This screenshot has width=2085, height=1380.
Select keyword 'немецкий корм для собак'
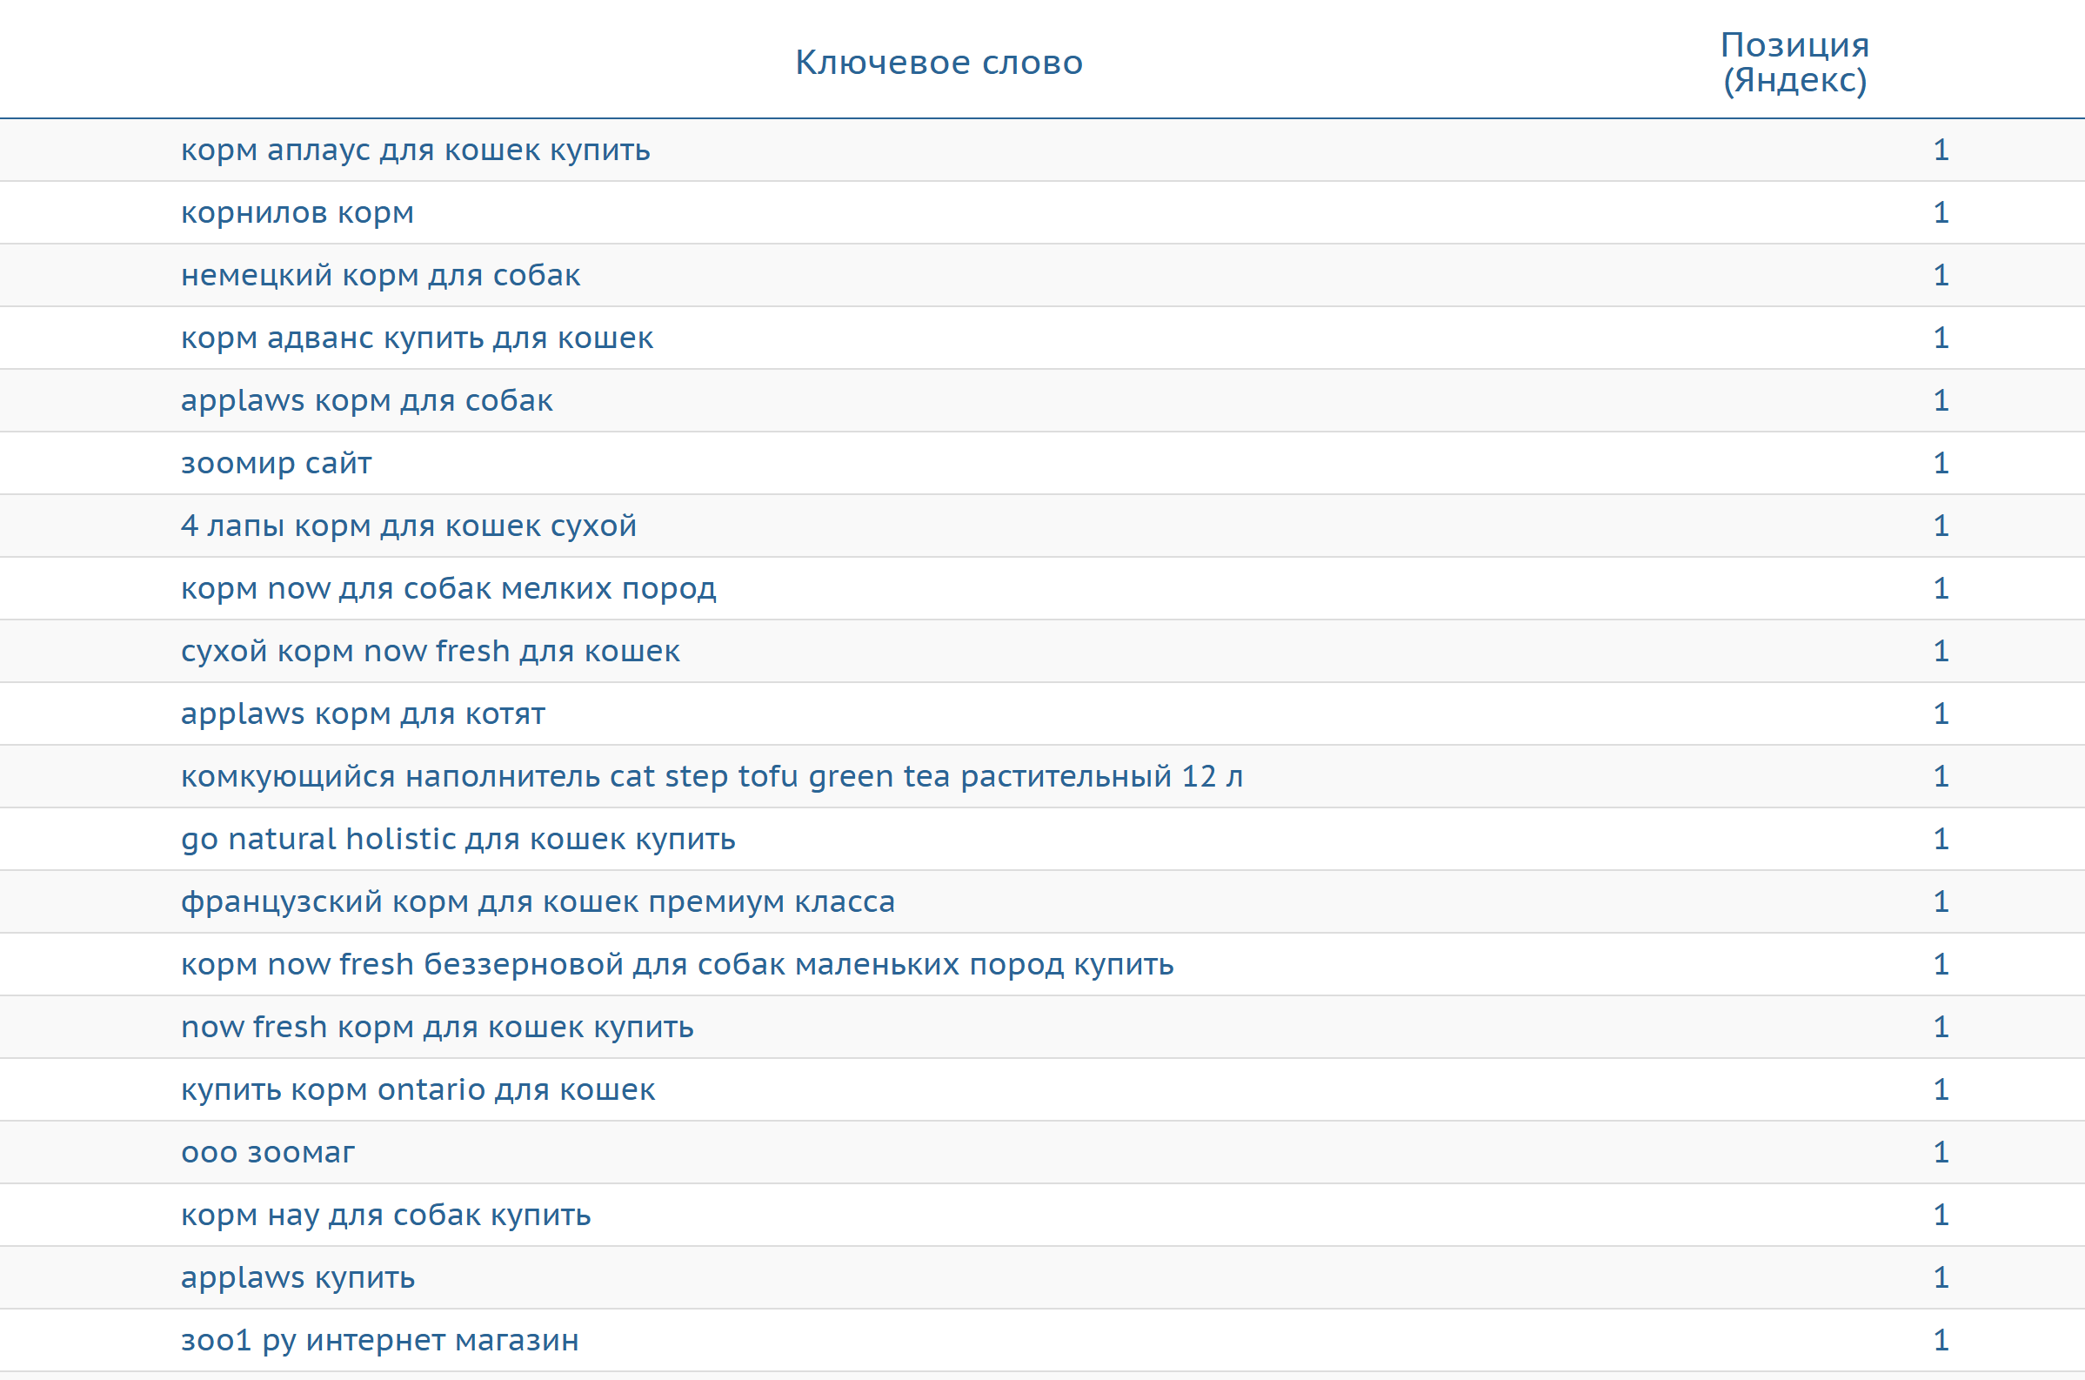coord(380,276)
